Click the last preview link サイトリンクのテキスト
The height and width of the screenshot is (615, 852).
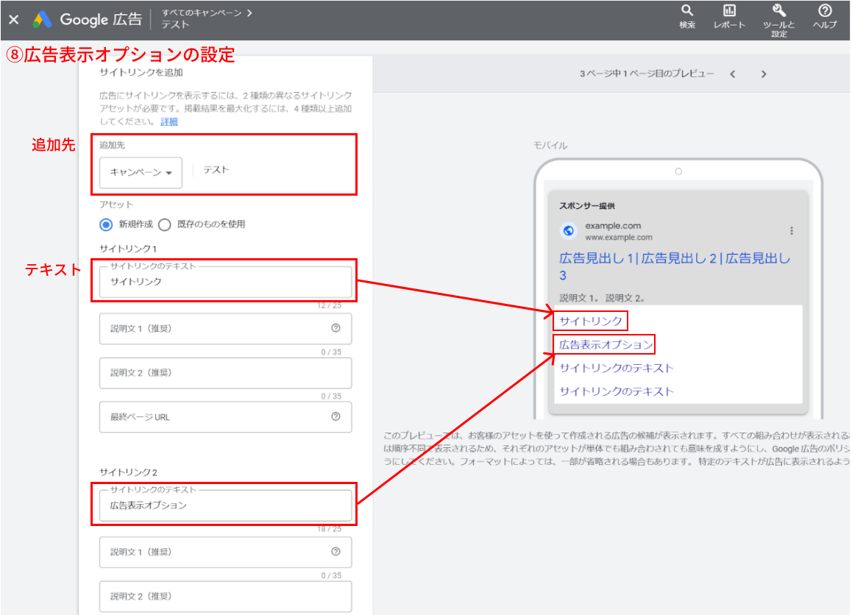(616, 391)
